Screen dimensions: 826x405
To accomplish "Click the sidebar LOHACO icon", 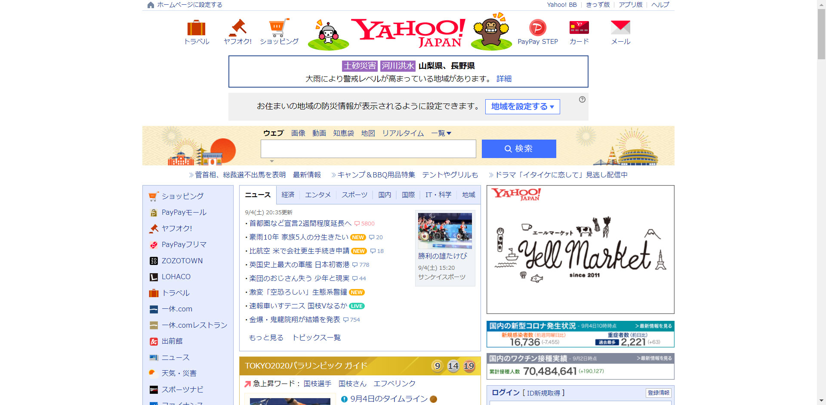I will click(x=154, y=277).
